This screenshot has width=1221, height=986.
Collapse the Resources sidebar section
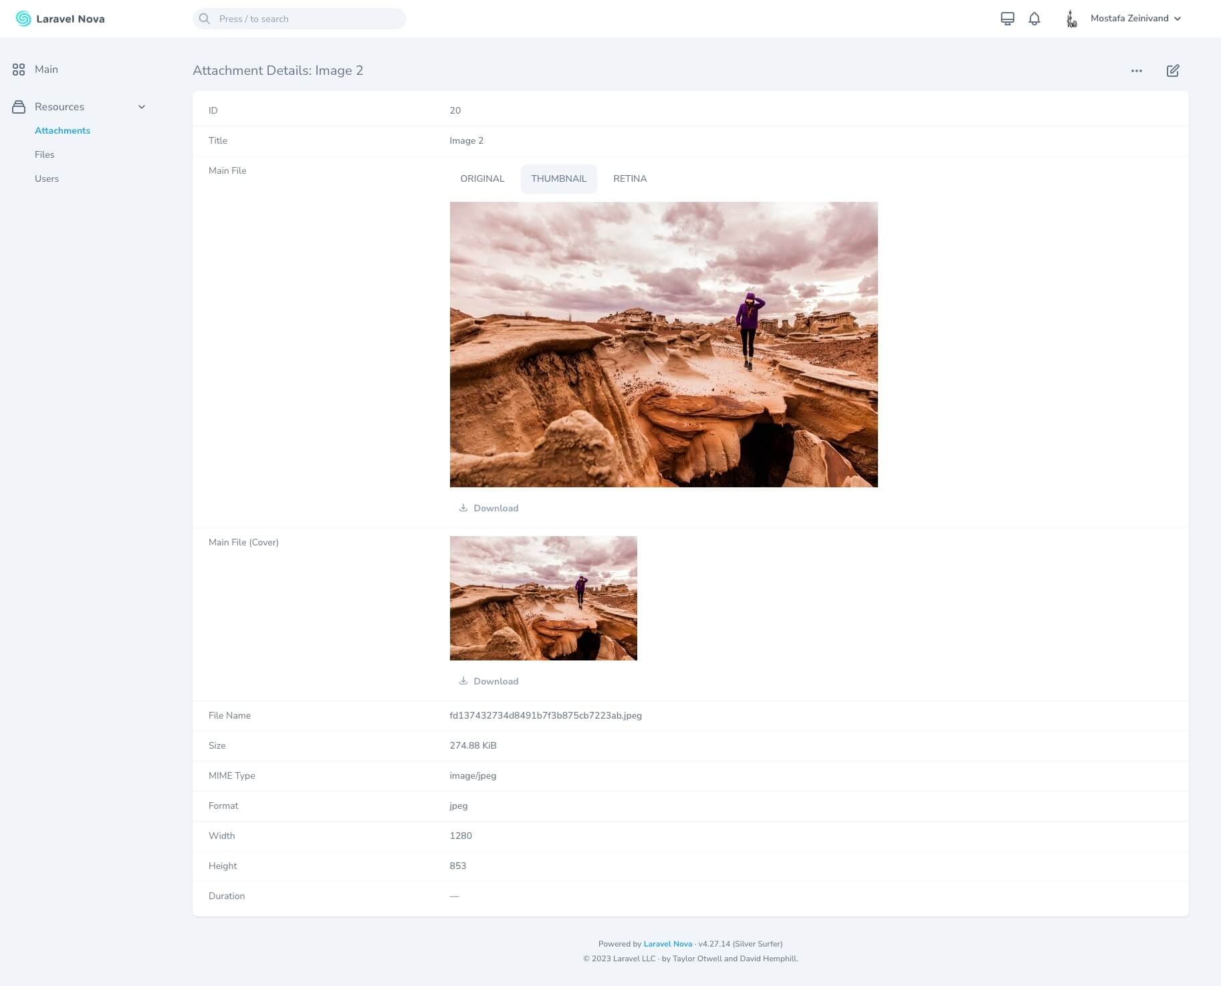click(x=141, y=107)
